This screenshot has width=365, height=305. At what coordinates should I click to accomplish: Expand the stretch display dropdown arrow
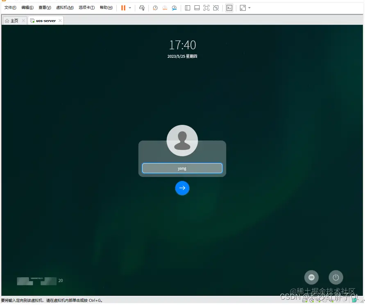[x=249, y=8]
